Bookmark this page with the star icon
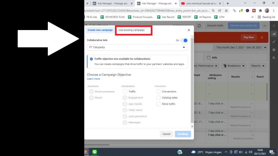 (x=226, y=11)
